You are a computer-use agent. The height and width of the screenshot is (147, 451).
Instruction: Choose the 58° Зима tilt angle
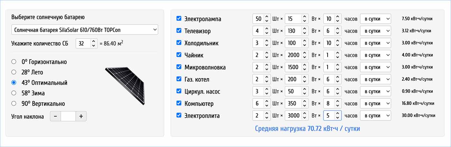14,93
